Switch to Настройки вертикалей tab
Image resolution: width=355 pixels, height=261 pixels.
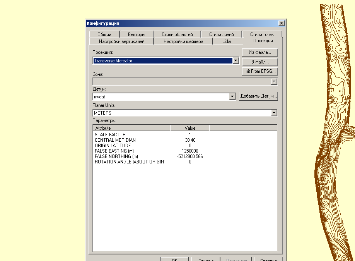click(121, 41)
